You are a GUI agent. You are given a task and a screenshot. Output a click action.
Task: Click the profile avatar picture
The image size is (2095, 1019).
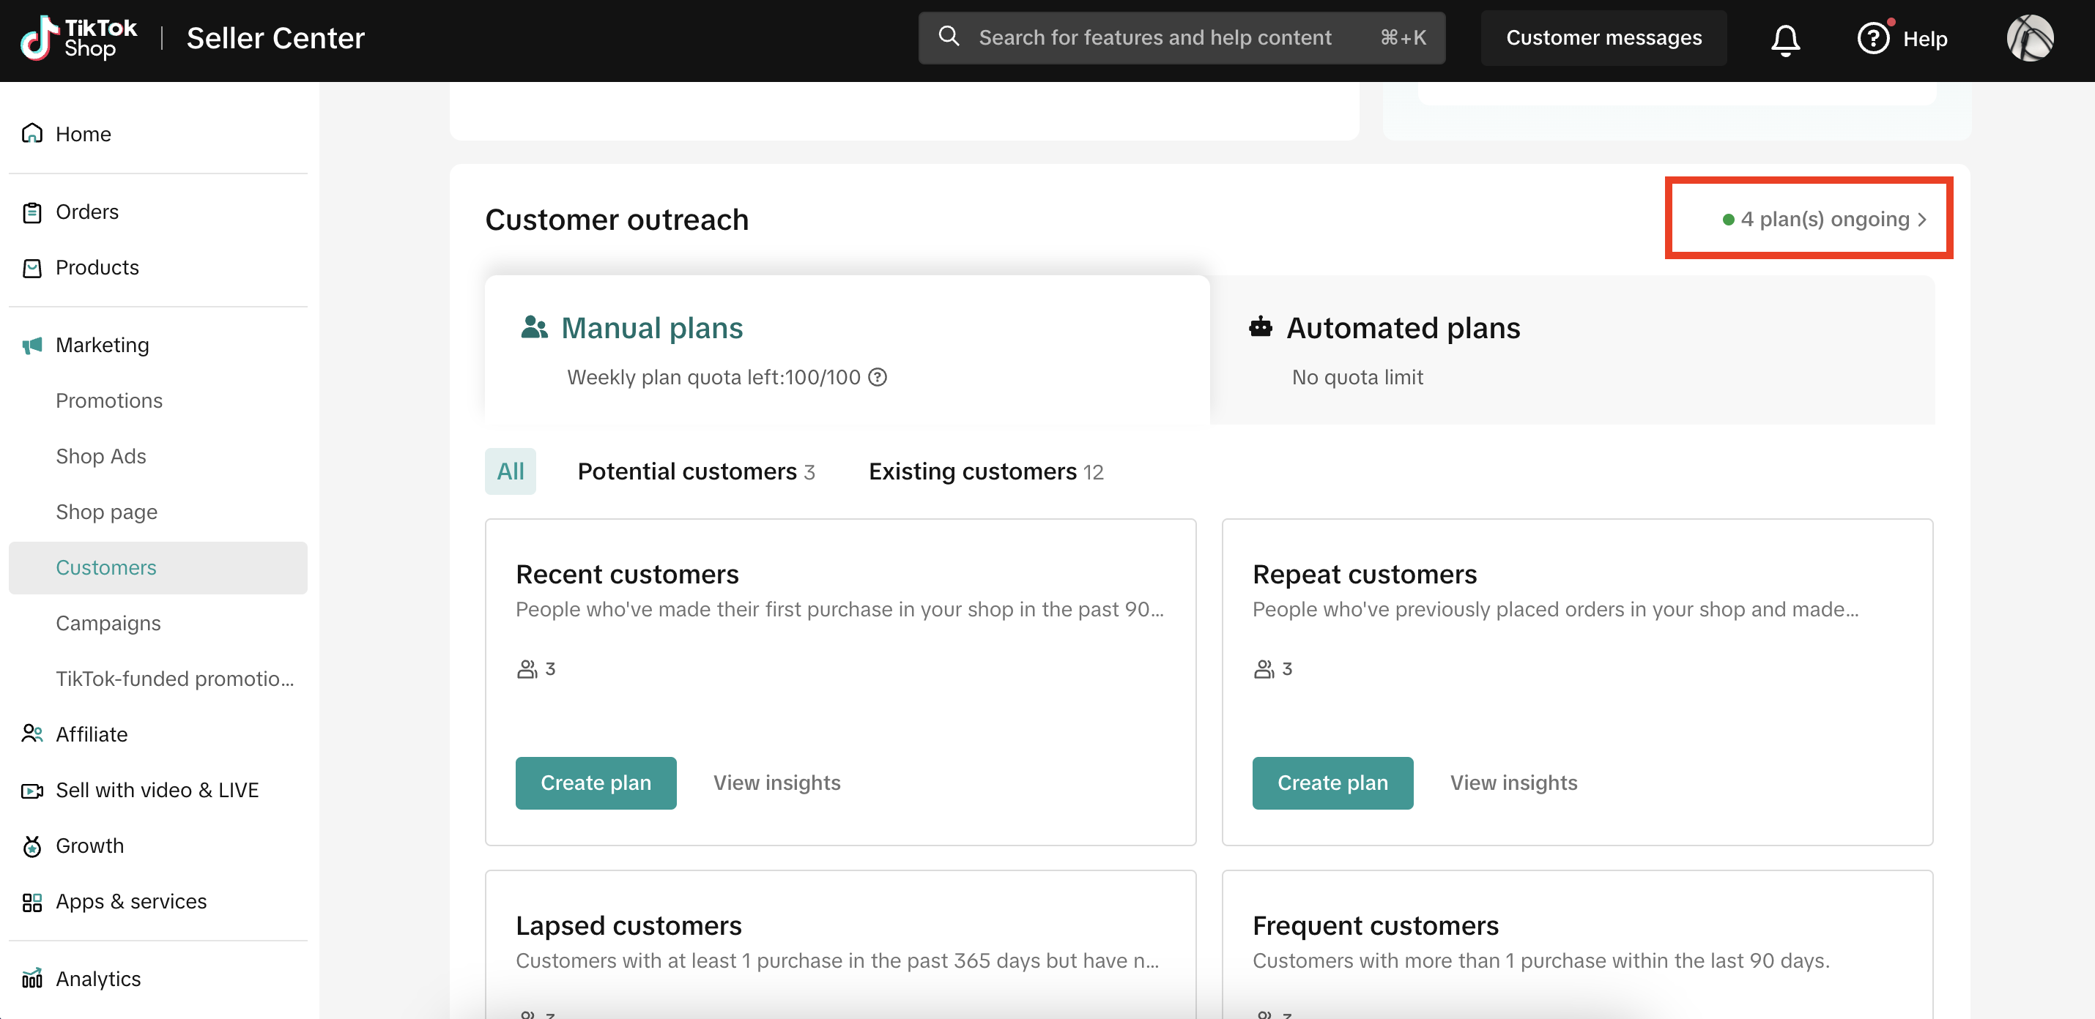pos(2029,38)
